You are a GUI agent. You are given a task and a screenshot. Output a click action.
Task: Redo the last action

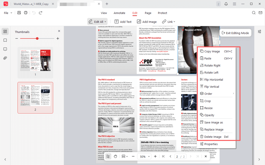pyautogui.click(x=41, y=13)
